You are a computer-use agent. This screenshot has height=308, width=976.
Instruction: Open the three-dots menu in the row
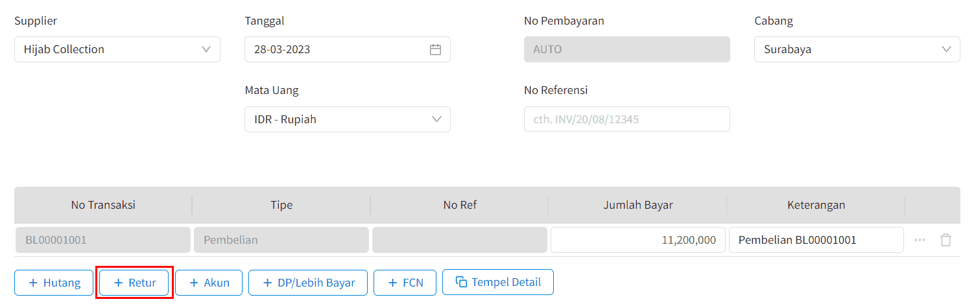click(x=920, y=240)
